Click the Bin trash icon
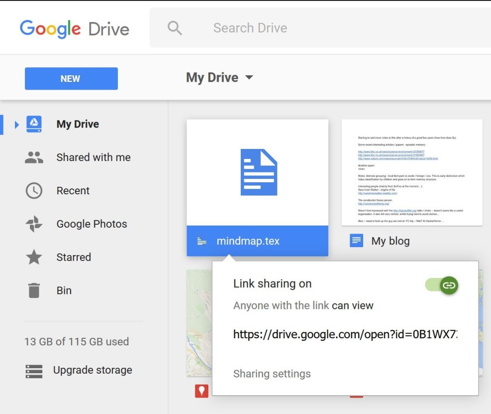 pos(34,290)
